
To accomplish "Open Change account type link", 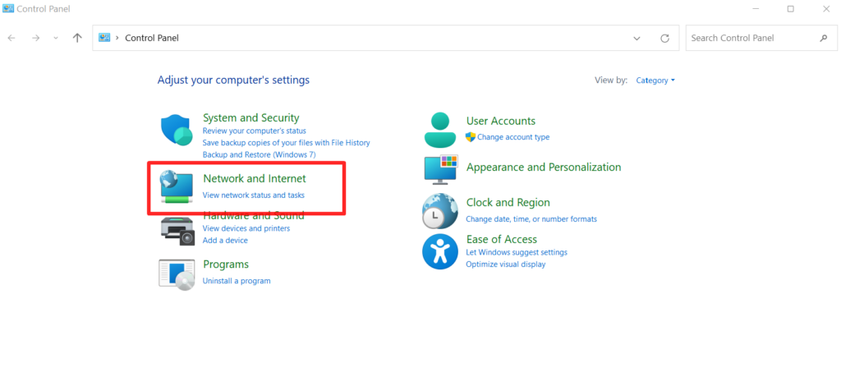I will click(x=513, y=136).
